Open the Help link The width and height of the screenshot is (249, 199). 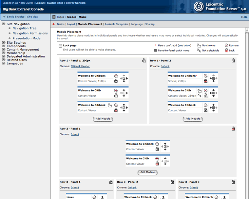[x=244, y=17]
